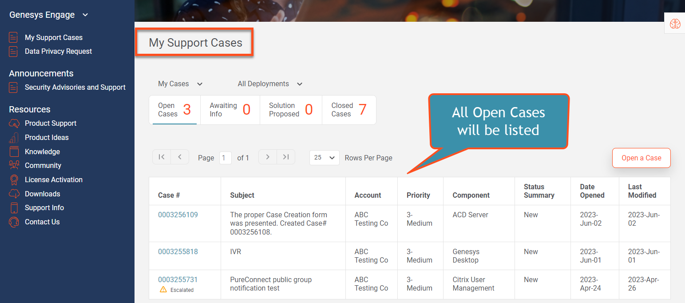The image size is (685, 303).
Task: Click the Product Support cloud icon
Action: [14, 123]
